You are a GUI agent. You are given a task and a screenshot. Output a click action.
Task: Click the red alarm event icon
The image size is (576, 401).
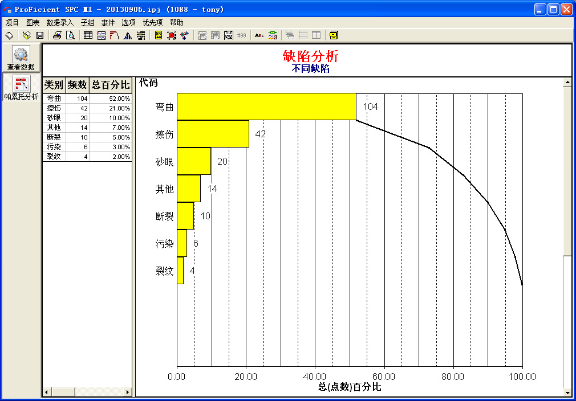point(172,35)
